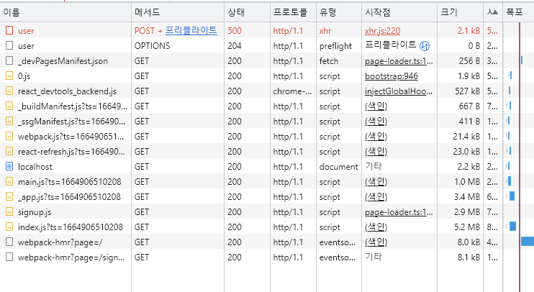
Task: Open the injectGlobalHoo... initiator link
Action: tap(399, 91)
